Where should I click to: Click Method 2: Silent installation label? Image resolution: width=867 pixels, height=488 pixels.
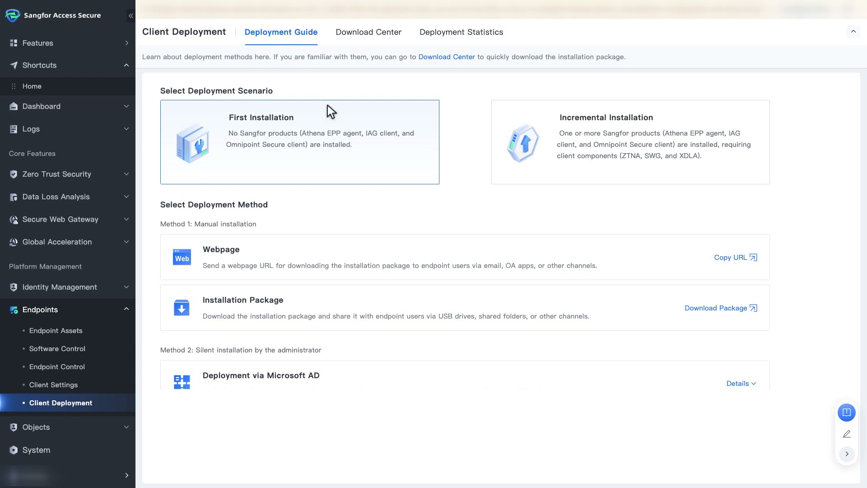(241, 350)
